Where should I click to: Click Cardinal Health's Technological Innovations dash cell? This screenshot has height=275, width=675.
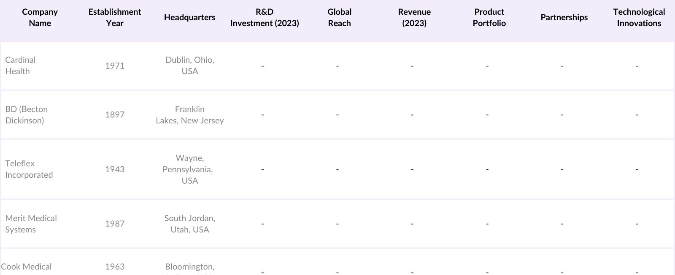point(637,66)
